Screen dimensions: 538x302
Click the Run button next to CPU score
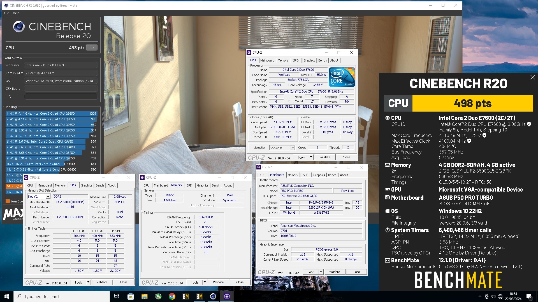pyautogui.click(x=92, y=48)
